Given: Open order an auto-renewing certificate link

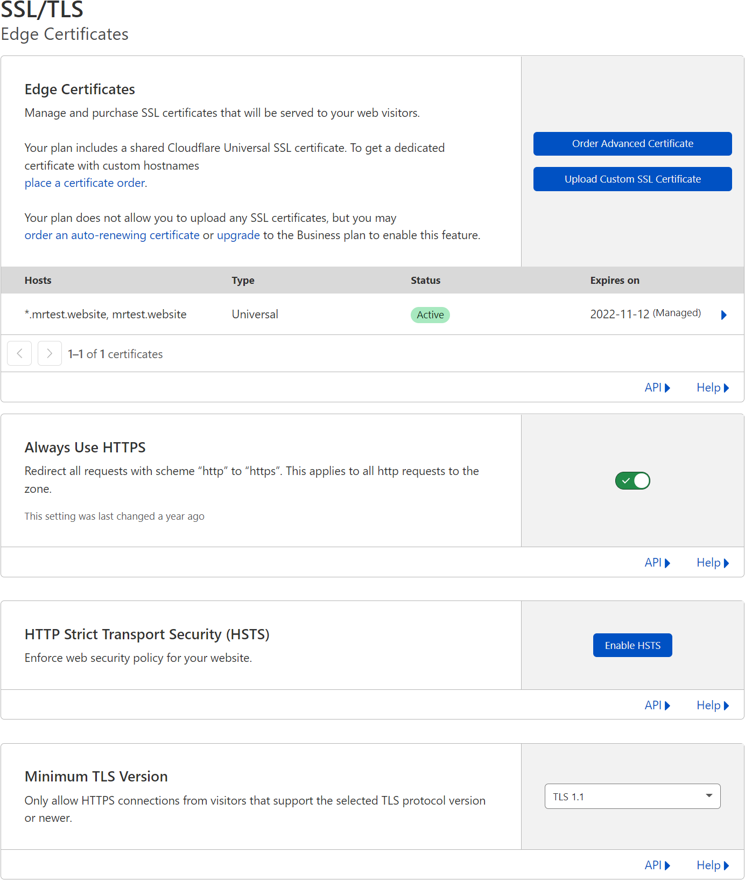Looking at the screenshot, I should pyautogui.click(x=112, y=235).
